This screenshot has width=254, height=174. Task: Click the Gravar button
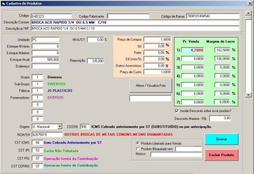pos(222,139)
